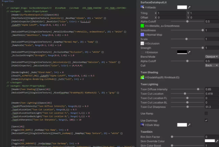The height and width of the screenshot is (147, 219).
Task: Click the Alpha Cutoff 0.5 field under Offset
Action: [x=212, y=21]
